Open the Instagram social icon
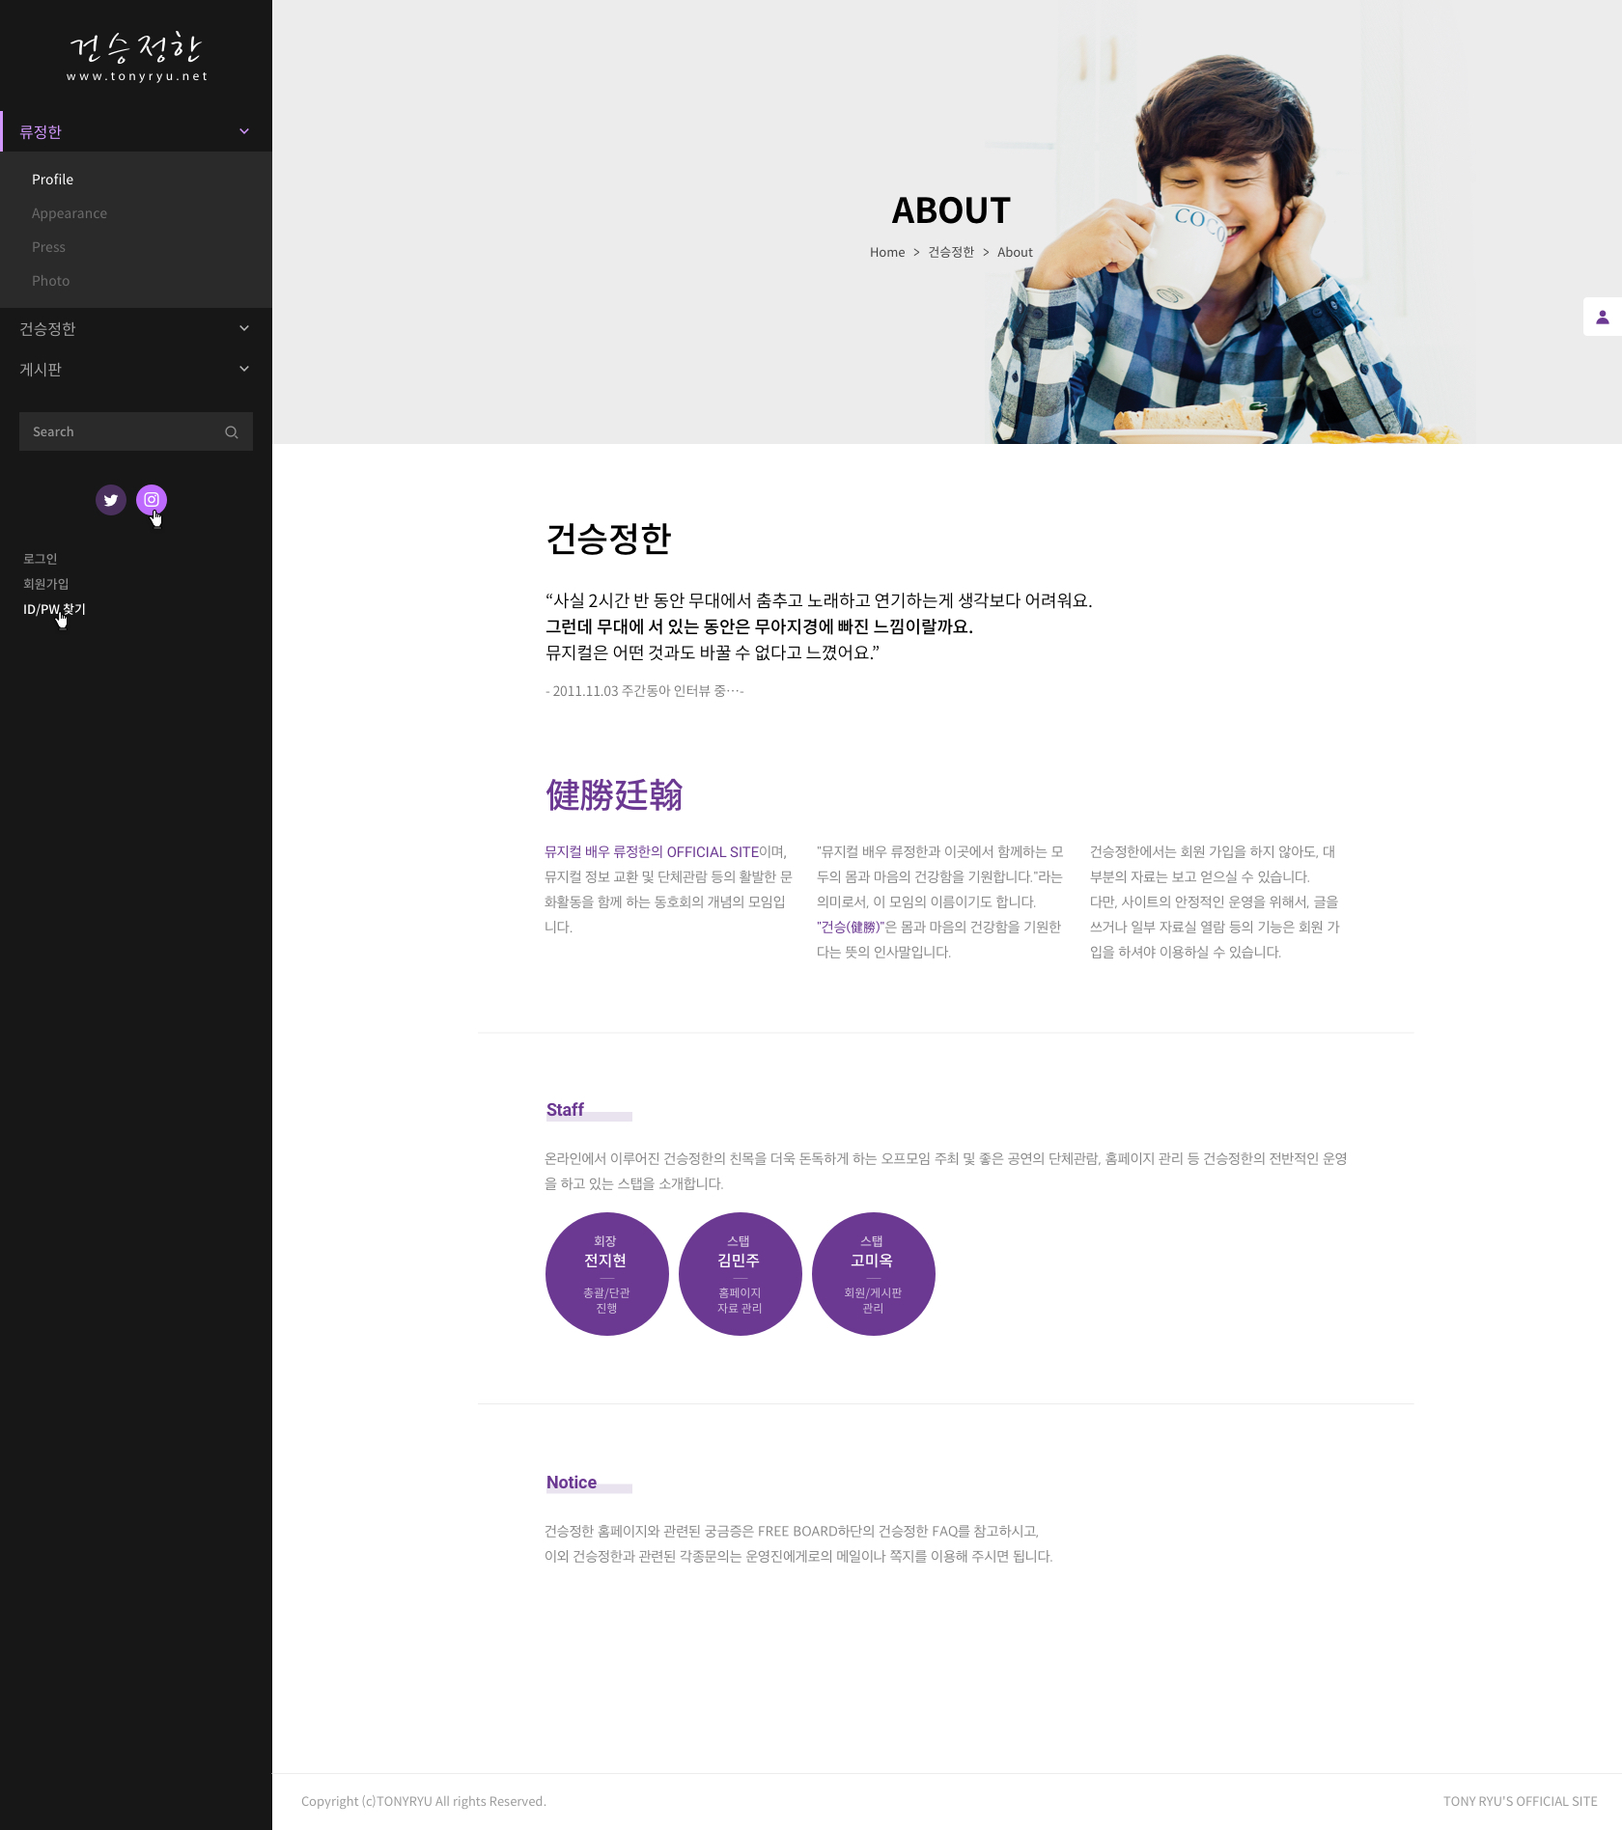This screenshot has height=1830, width=1622. [152, 499]
